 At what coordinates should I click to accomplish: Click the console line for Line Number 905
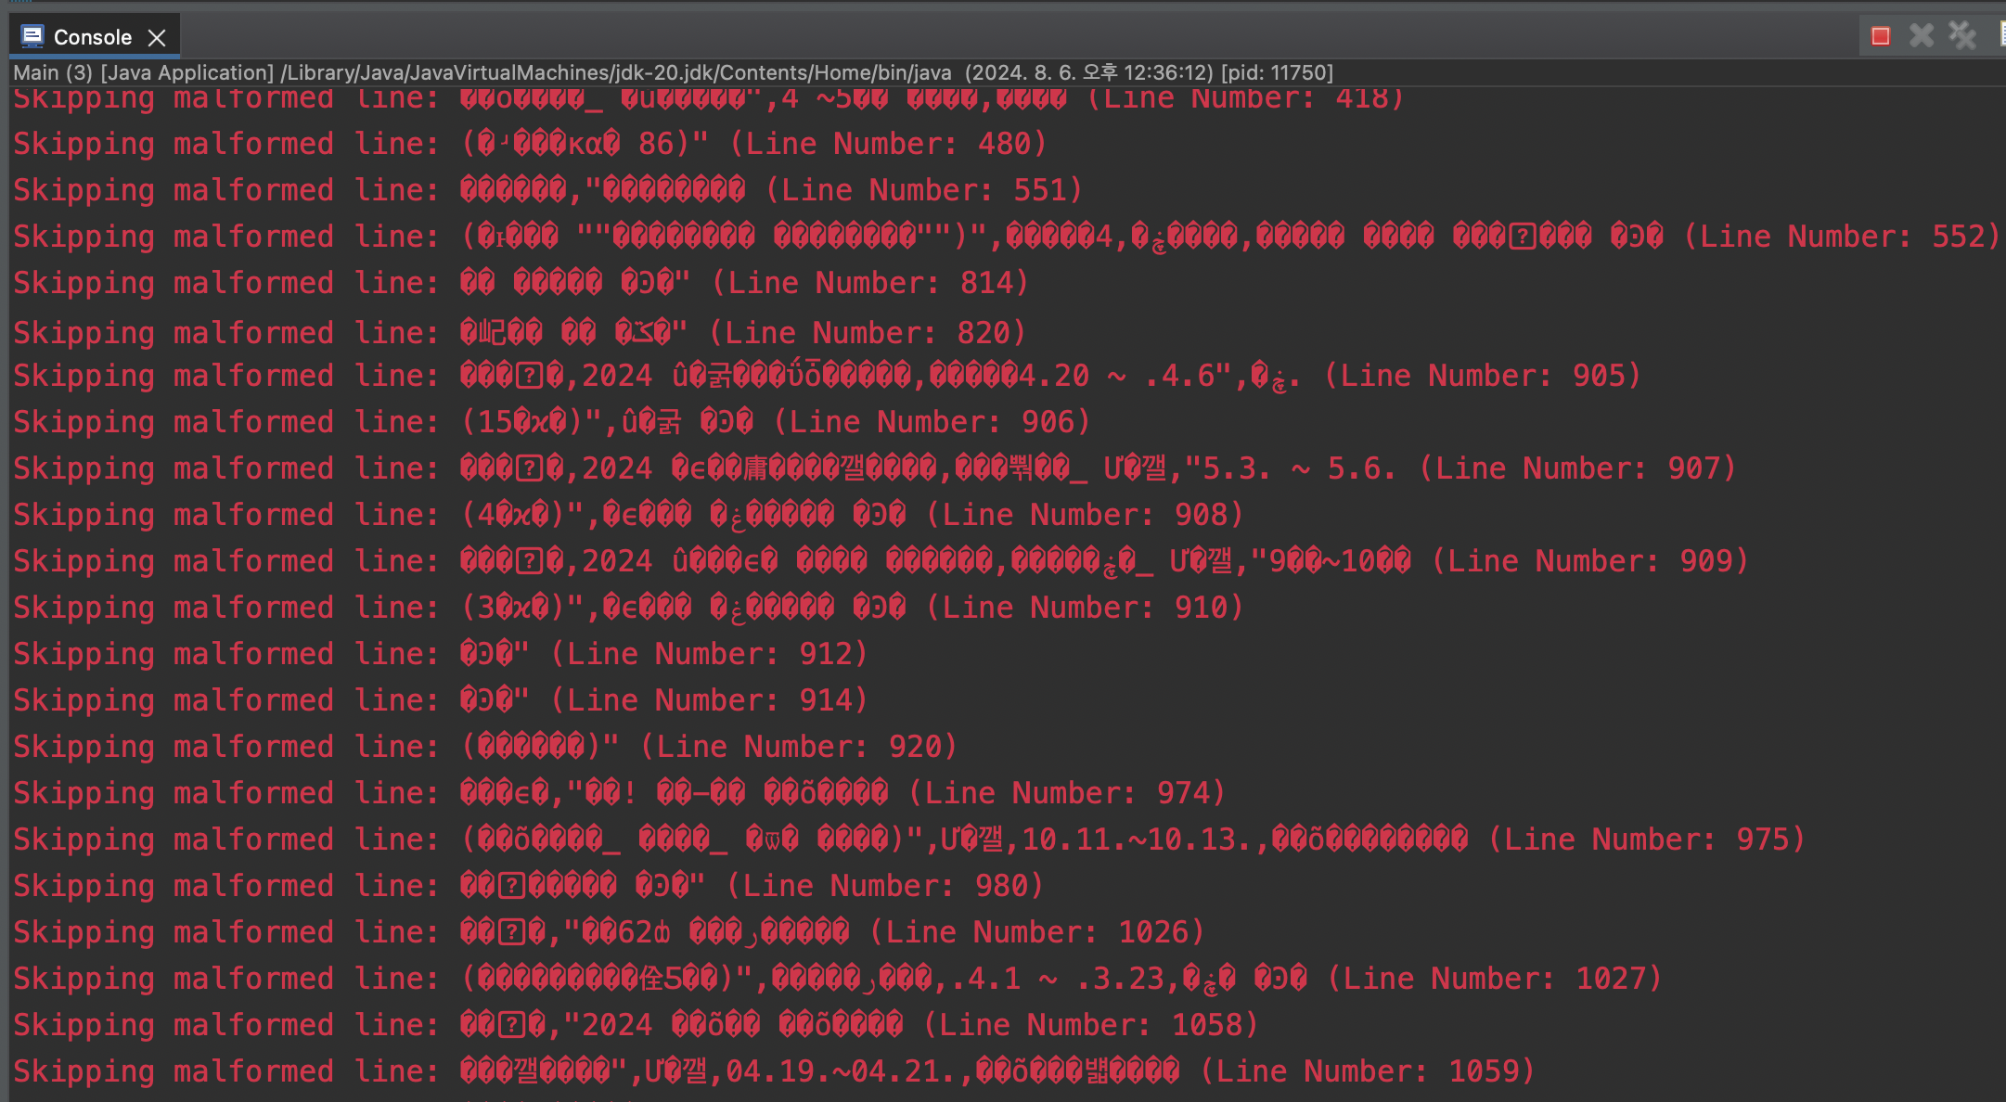(826, 376)
